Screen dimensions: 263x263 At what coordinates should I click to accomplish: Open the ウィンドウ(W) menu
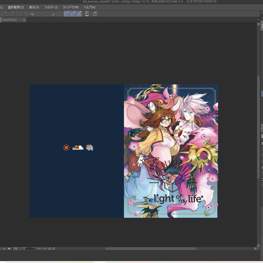(71, 7)
